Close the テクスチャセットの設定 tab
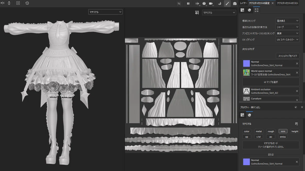 point(272,3)
